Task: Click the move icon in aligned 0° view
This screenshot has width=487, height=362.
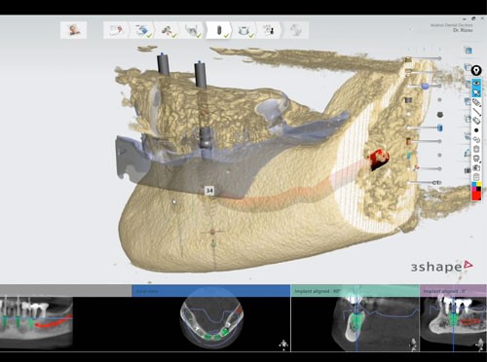Action: (x=481, y=344)
